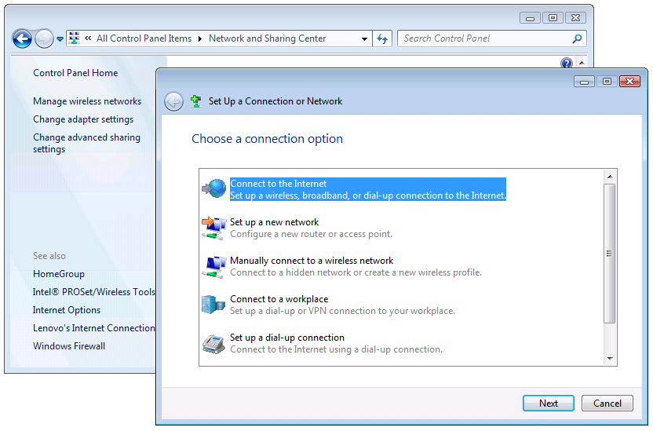The width and height of the screenshot is (653, 431).
Task: Open the HomeGroup link
Action: coord(59,274)
